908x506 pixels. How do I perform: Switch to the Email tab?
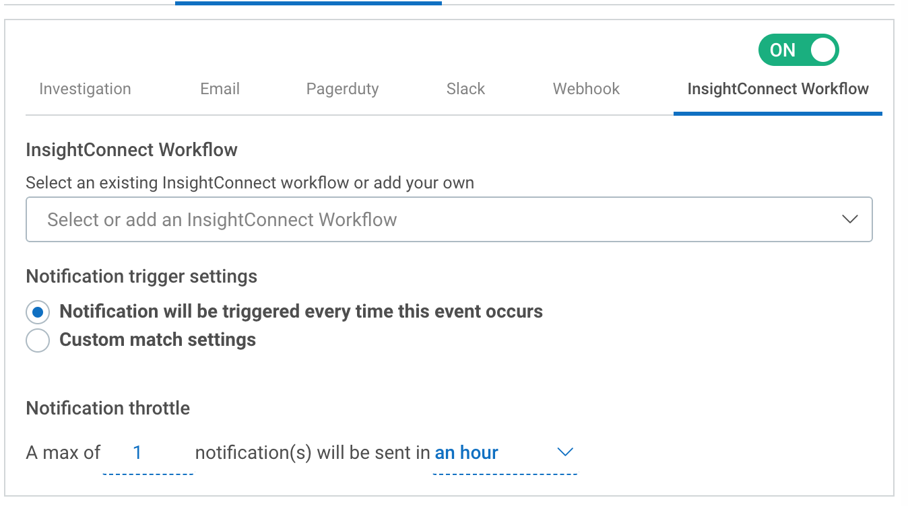coord(220,89)
